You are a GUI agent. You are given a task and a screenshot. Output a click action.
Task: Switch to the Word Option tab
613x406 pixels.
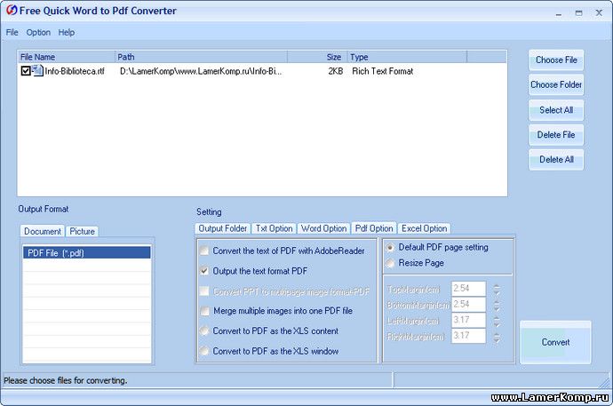(323, 228)
